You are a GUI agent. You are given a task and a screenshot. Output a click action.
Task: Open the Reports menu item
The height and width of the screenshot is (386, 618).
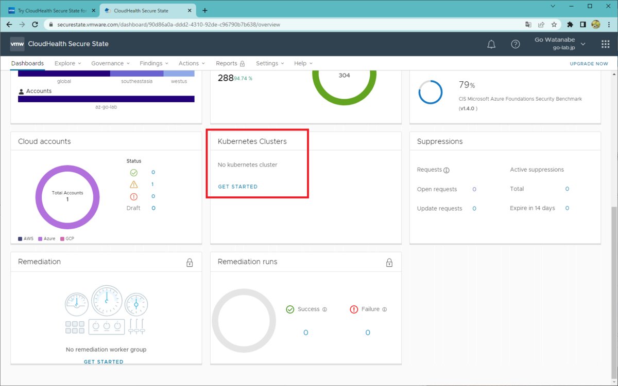(230, 63)
